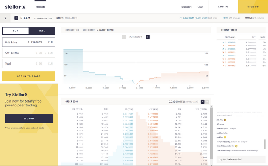The height and width of the screenshot is (166, 268).
Task: Select bid price 3.3747607 row
Action: click(128, 114)
